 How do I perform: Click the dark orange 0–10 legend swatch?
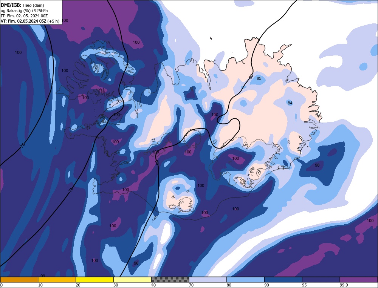pos(19,280)
